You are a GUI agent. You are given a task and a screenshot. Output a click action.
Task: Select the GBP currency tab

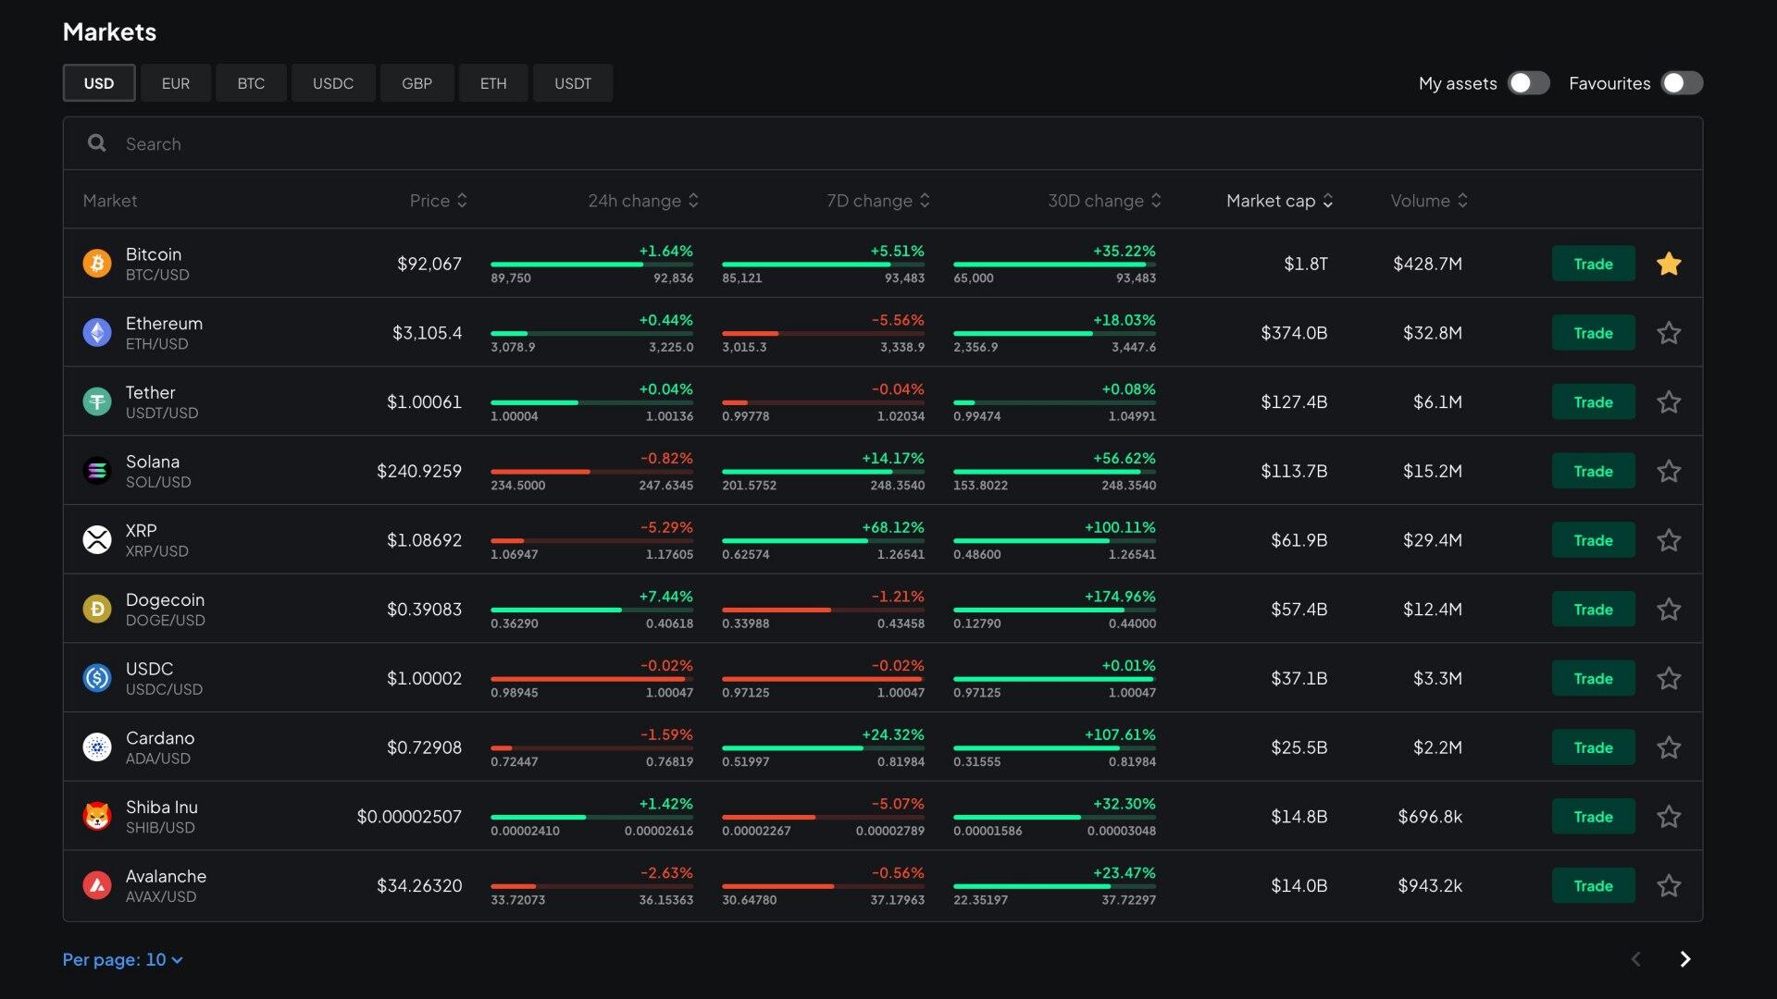click(x=417, y=83)
